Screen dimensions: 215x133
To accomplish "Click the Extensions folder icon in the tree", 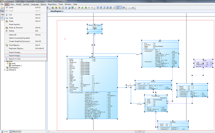I will 7,70.
